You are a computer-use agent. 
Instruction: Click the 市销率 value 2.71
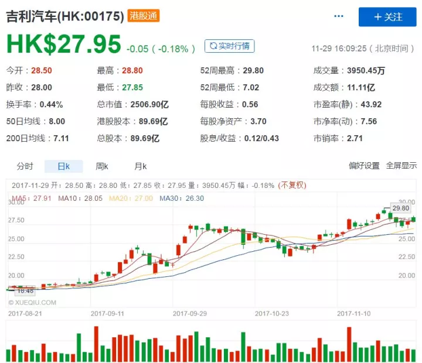[x=355, y=138]
